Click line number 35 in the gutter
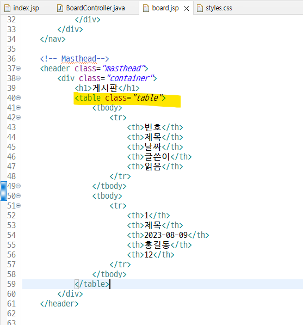Screen dimensions: 303x325 tap(11, 49)
